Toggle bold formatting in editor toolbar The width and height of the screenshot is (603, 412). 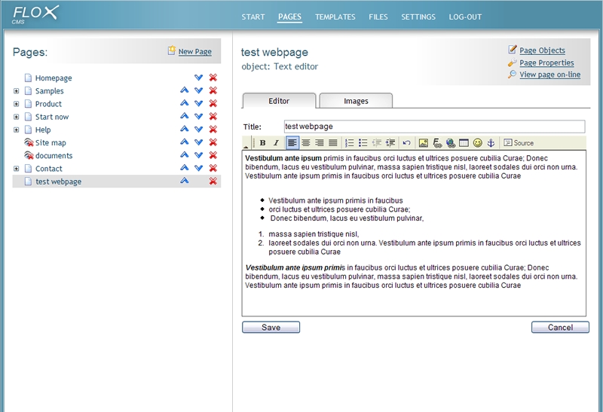262,143
